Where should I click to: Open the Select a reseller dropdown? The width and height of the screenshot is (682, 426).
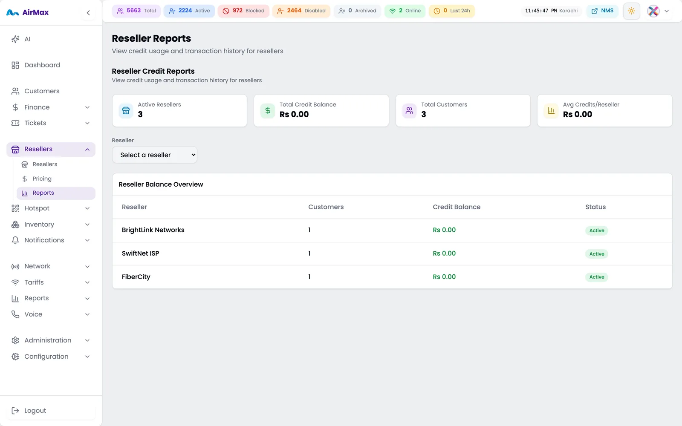tap(155, 155)
